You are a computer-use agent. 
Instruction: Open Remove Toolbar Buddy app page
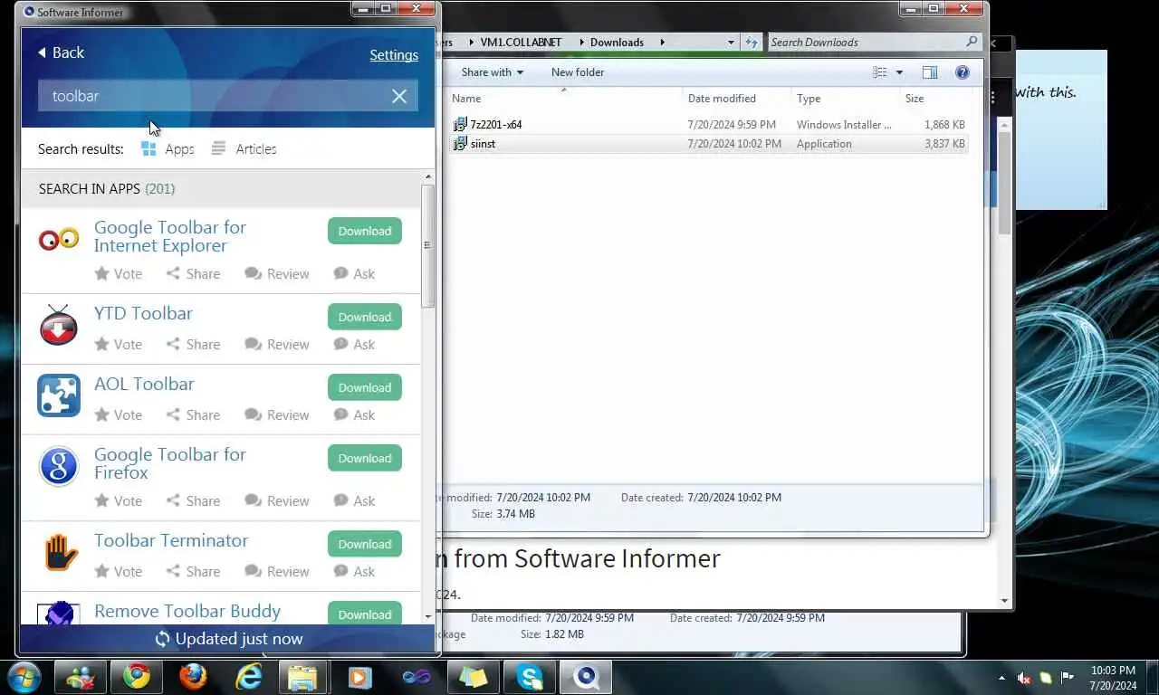pos(187,611)
